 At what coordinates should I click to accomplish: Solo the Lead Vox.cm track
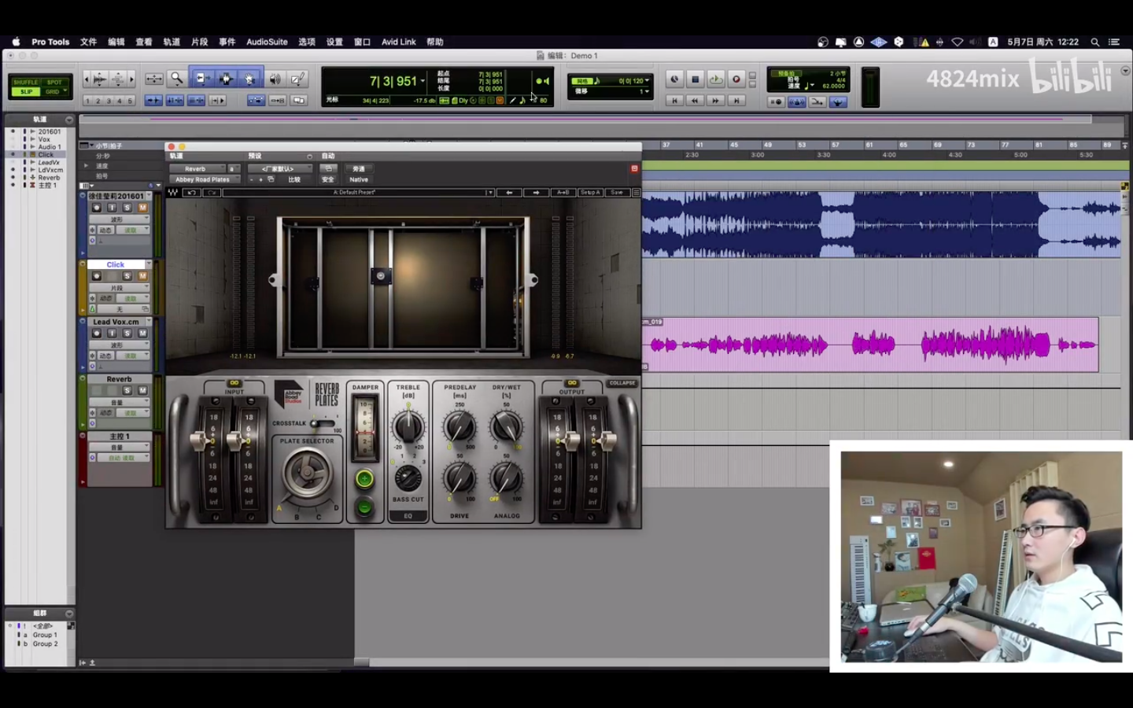(127, 333)
